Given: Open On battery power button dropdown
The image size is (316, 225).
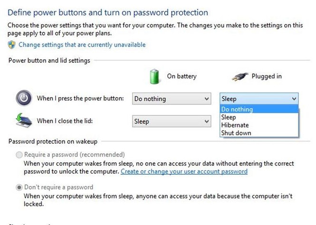Looking at the screenshot, I should (172, 99).
